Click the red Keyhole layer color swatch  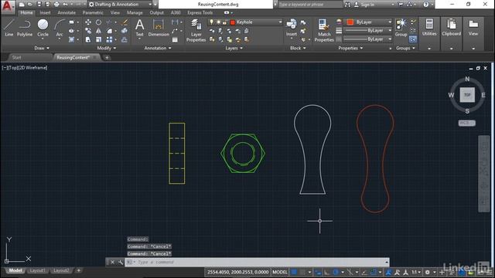tap(233, 22)
